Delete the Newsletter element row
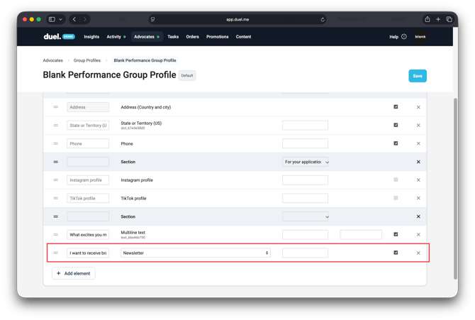This screenshot has height=320, width=475. pyautogui.click(x=418, y=253)
